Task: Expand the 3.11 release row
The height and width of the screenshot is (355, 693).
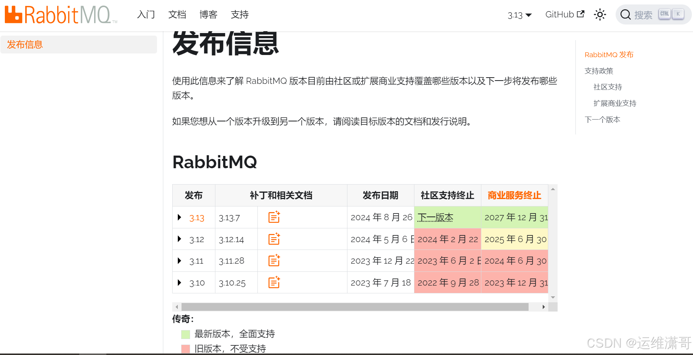Action: (179, 261)
